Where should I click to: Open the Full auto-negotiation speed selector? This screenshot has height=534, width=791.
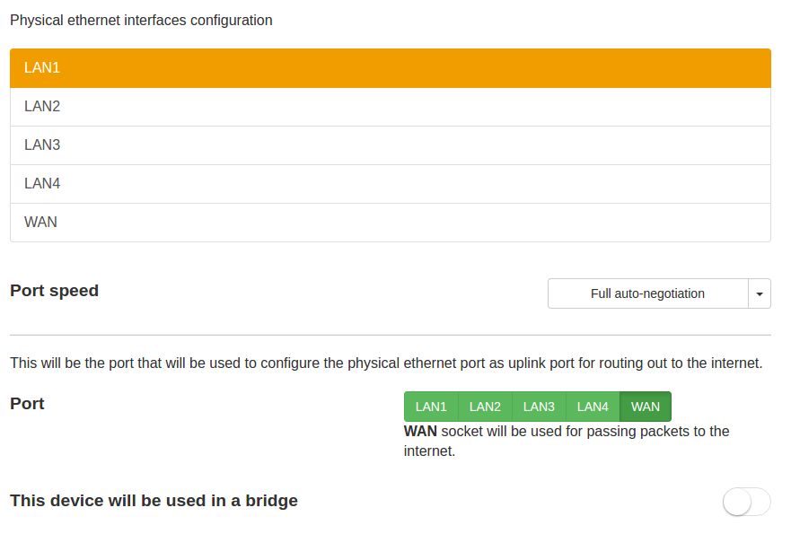[647, 293]
